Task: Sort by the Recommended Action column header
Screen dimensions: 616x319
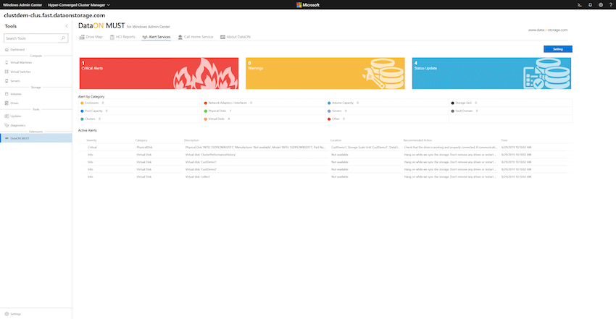Action: coord(417,140)
